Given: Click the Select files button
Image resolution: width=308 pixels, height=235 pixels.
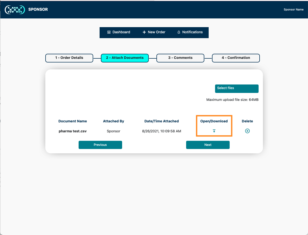Looking at the screenshot, I should tap(237, 89).
